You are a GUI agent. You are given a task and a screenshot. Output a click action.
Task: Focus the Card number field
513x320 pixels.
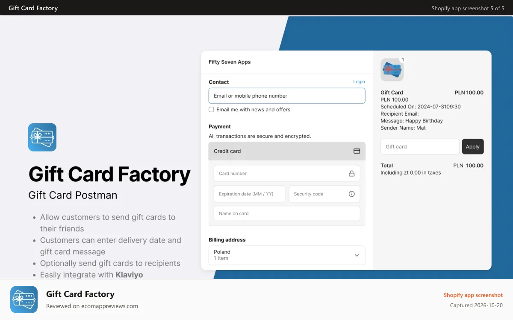click(287, 174)
